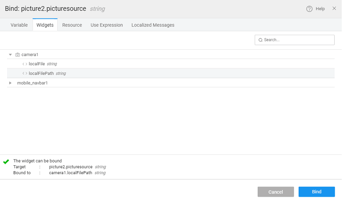Cancel the binding dialog
Image resolution: width=343 pixels, height=203 pixels.
coord(276,192)
